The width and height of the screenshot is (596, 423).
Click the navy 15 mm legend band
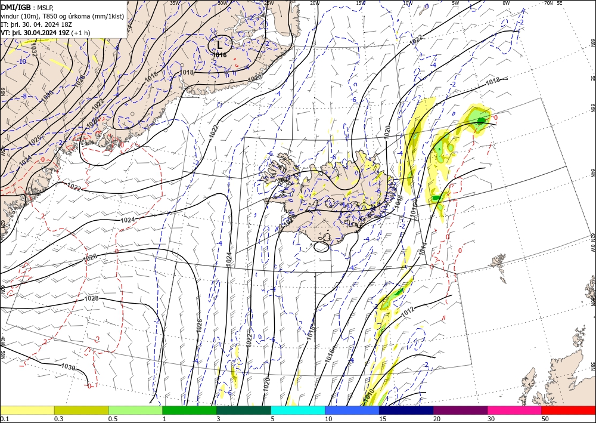406,410
